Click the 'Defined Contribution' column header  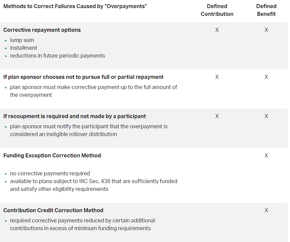(217, 10)
